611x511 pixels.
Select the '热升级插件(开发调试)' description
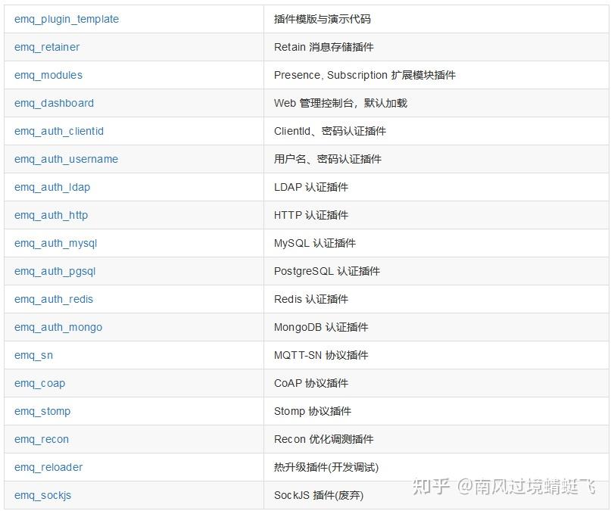click(326, 468)
